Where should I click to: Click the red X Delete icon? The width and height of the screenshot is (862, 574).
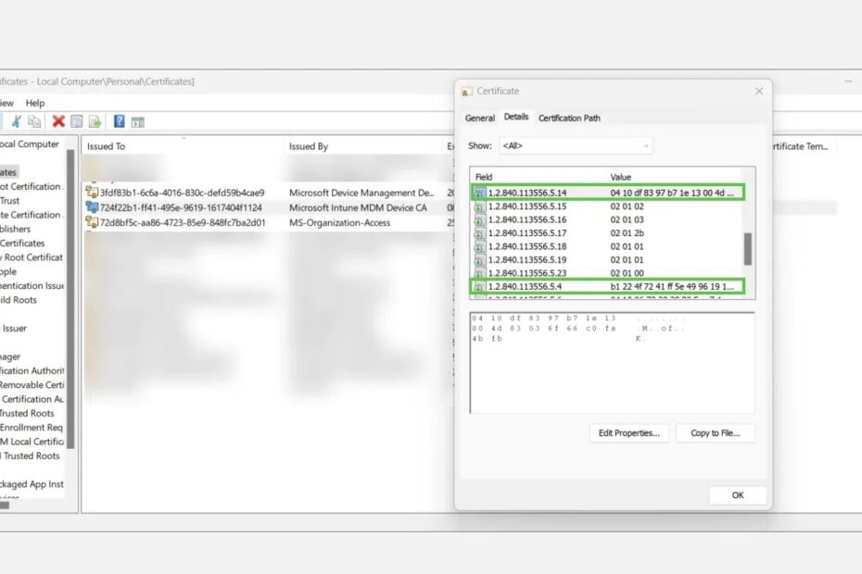[x=58, y=121]
